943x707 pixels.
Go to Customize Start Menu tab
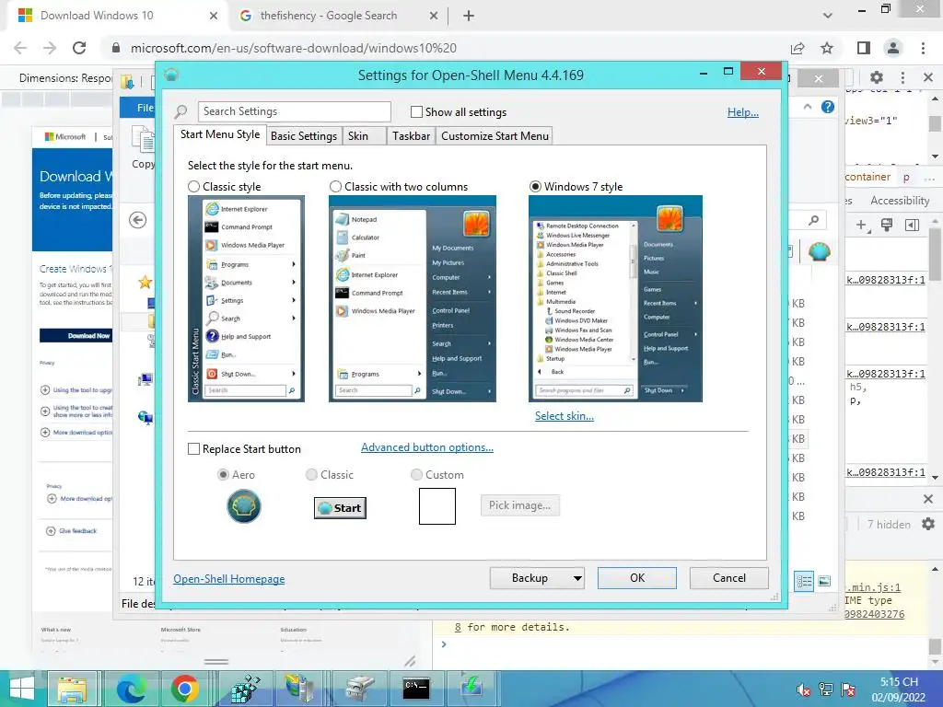tap(495, 136)
